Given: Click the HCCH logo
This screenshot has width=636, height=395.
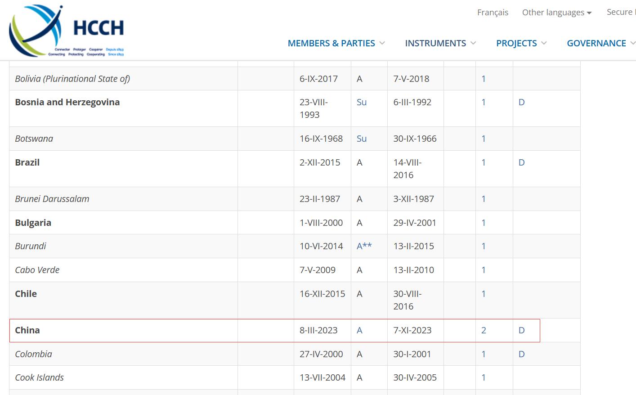Looking at the screenshot, I should [67, 31].
